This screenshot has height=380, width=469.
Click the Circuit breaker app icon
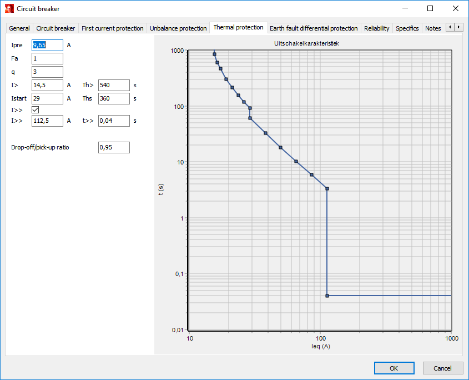tap(9, 8)
